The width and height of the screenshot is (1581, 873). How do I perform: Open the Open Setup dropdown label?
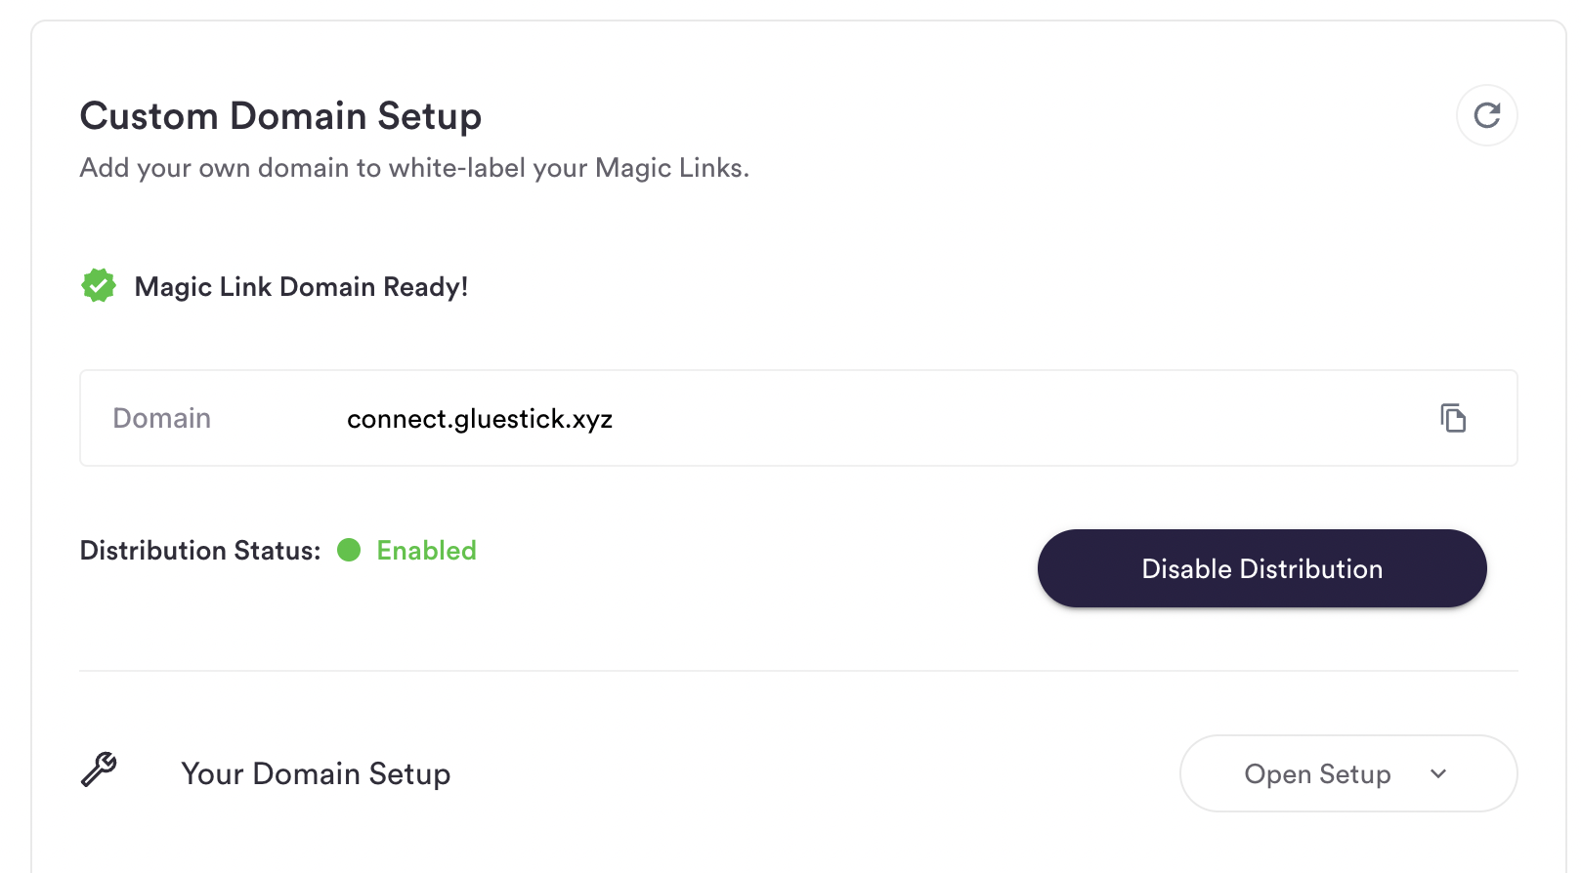tap(1317, 774)
